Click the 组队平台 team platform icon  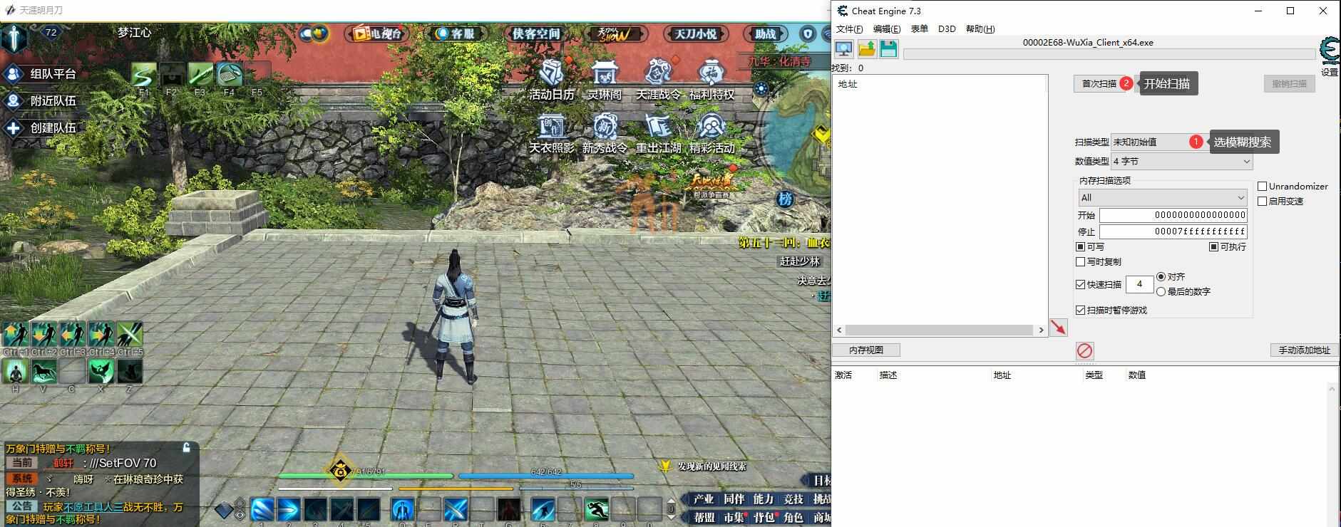click(x=14, y=73)
